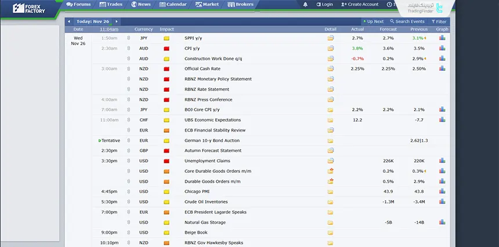499x247 pixels.
Task: Open graph icon for Chicago PMI
Action: 442,191
